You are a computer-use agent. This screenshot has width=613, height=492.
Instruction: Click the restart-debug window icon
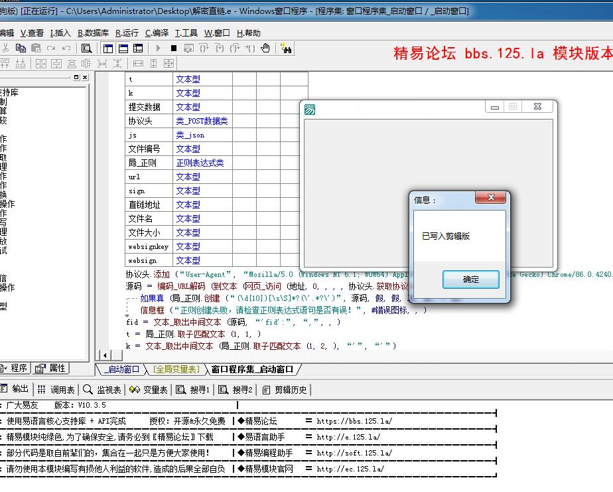(188, 48)
